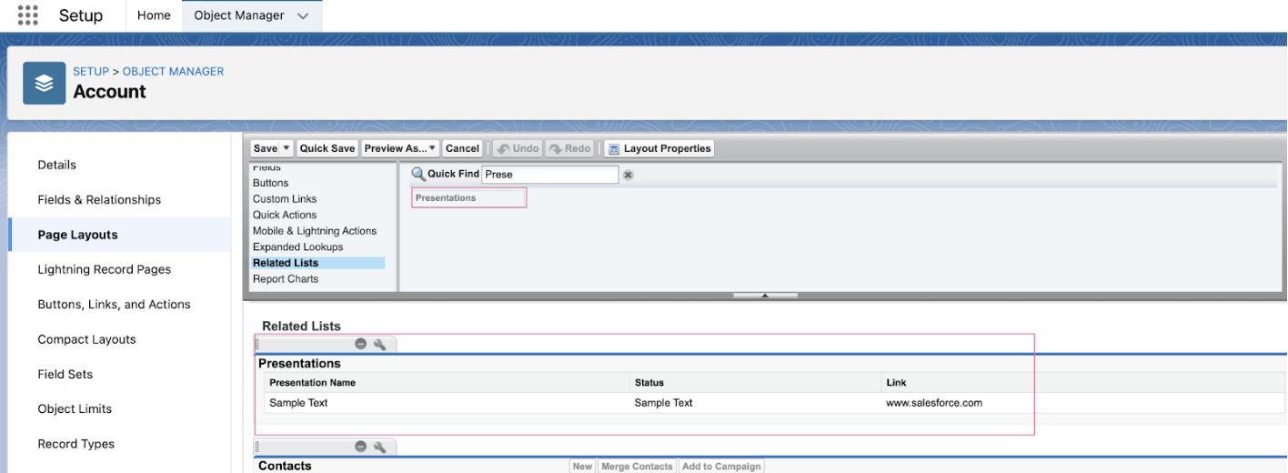1288x473 pixels.
Task: Select Buttons in the palette list
Action: tap(270, 183)
